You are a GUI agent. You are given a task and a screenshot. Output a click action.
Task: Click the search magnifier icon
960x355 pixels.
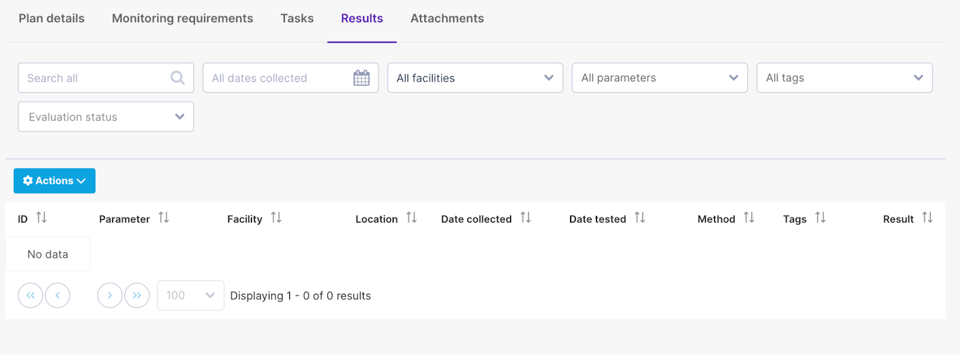click(x=178, y=78)
